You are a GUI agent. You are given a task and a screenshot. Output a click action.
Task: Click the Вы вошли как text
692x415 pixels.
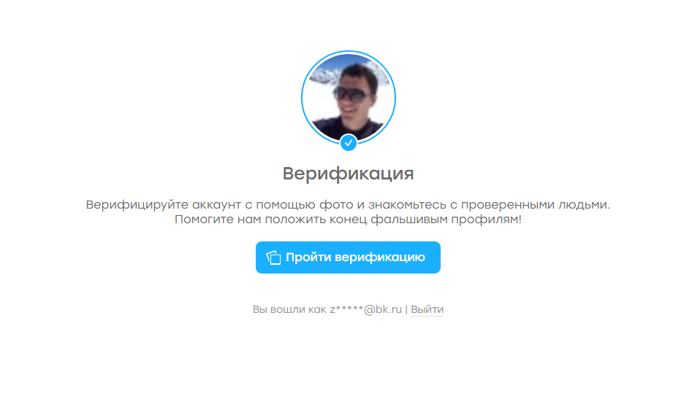coord(289,309)
